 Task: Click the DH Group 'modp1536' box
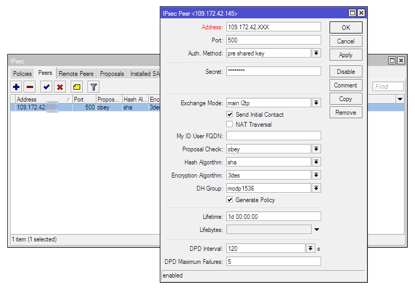pos(269,189)
